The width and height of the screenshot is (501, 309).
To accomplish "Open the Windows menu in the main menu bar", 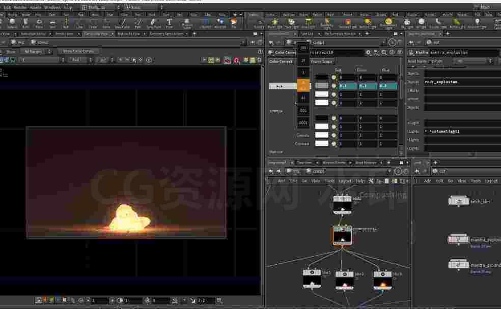I will [x=52, y=7].
